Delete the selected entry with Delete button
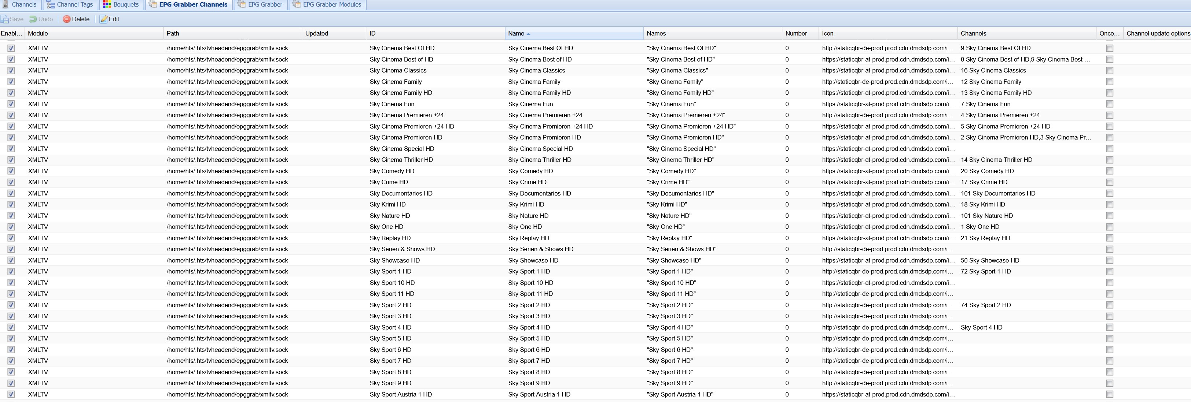Image resolution: width=1191 pixels, height=402 pixels. 76,19
